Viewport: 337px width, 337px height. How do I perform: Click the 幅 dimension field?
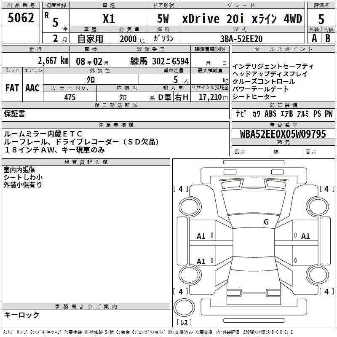[x=287, y=152]
